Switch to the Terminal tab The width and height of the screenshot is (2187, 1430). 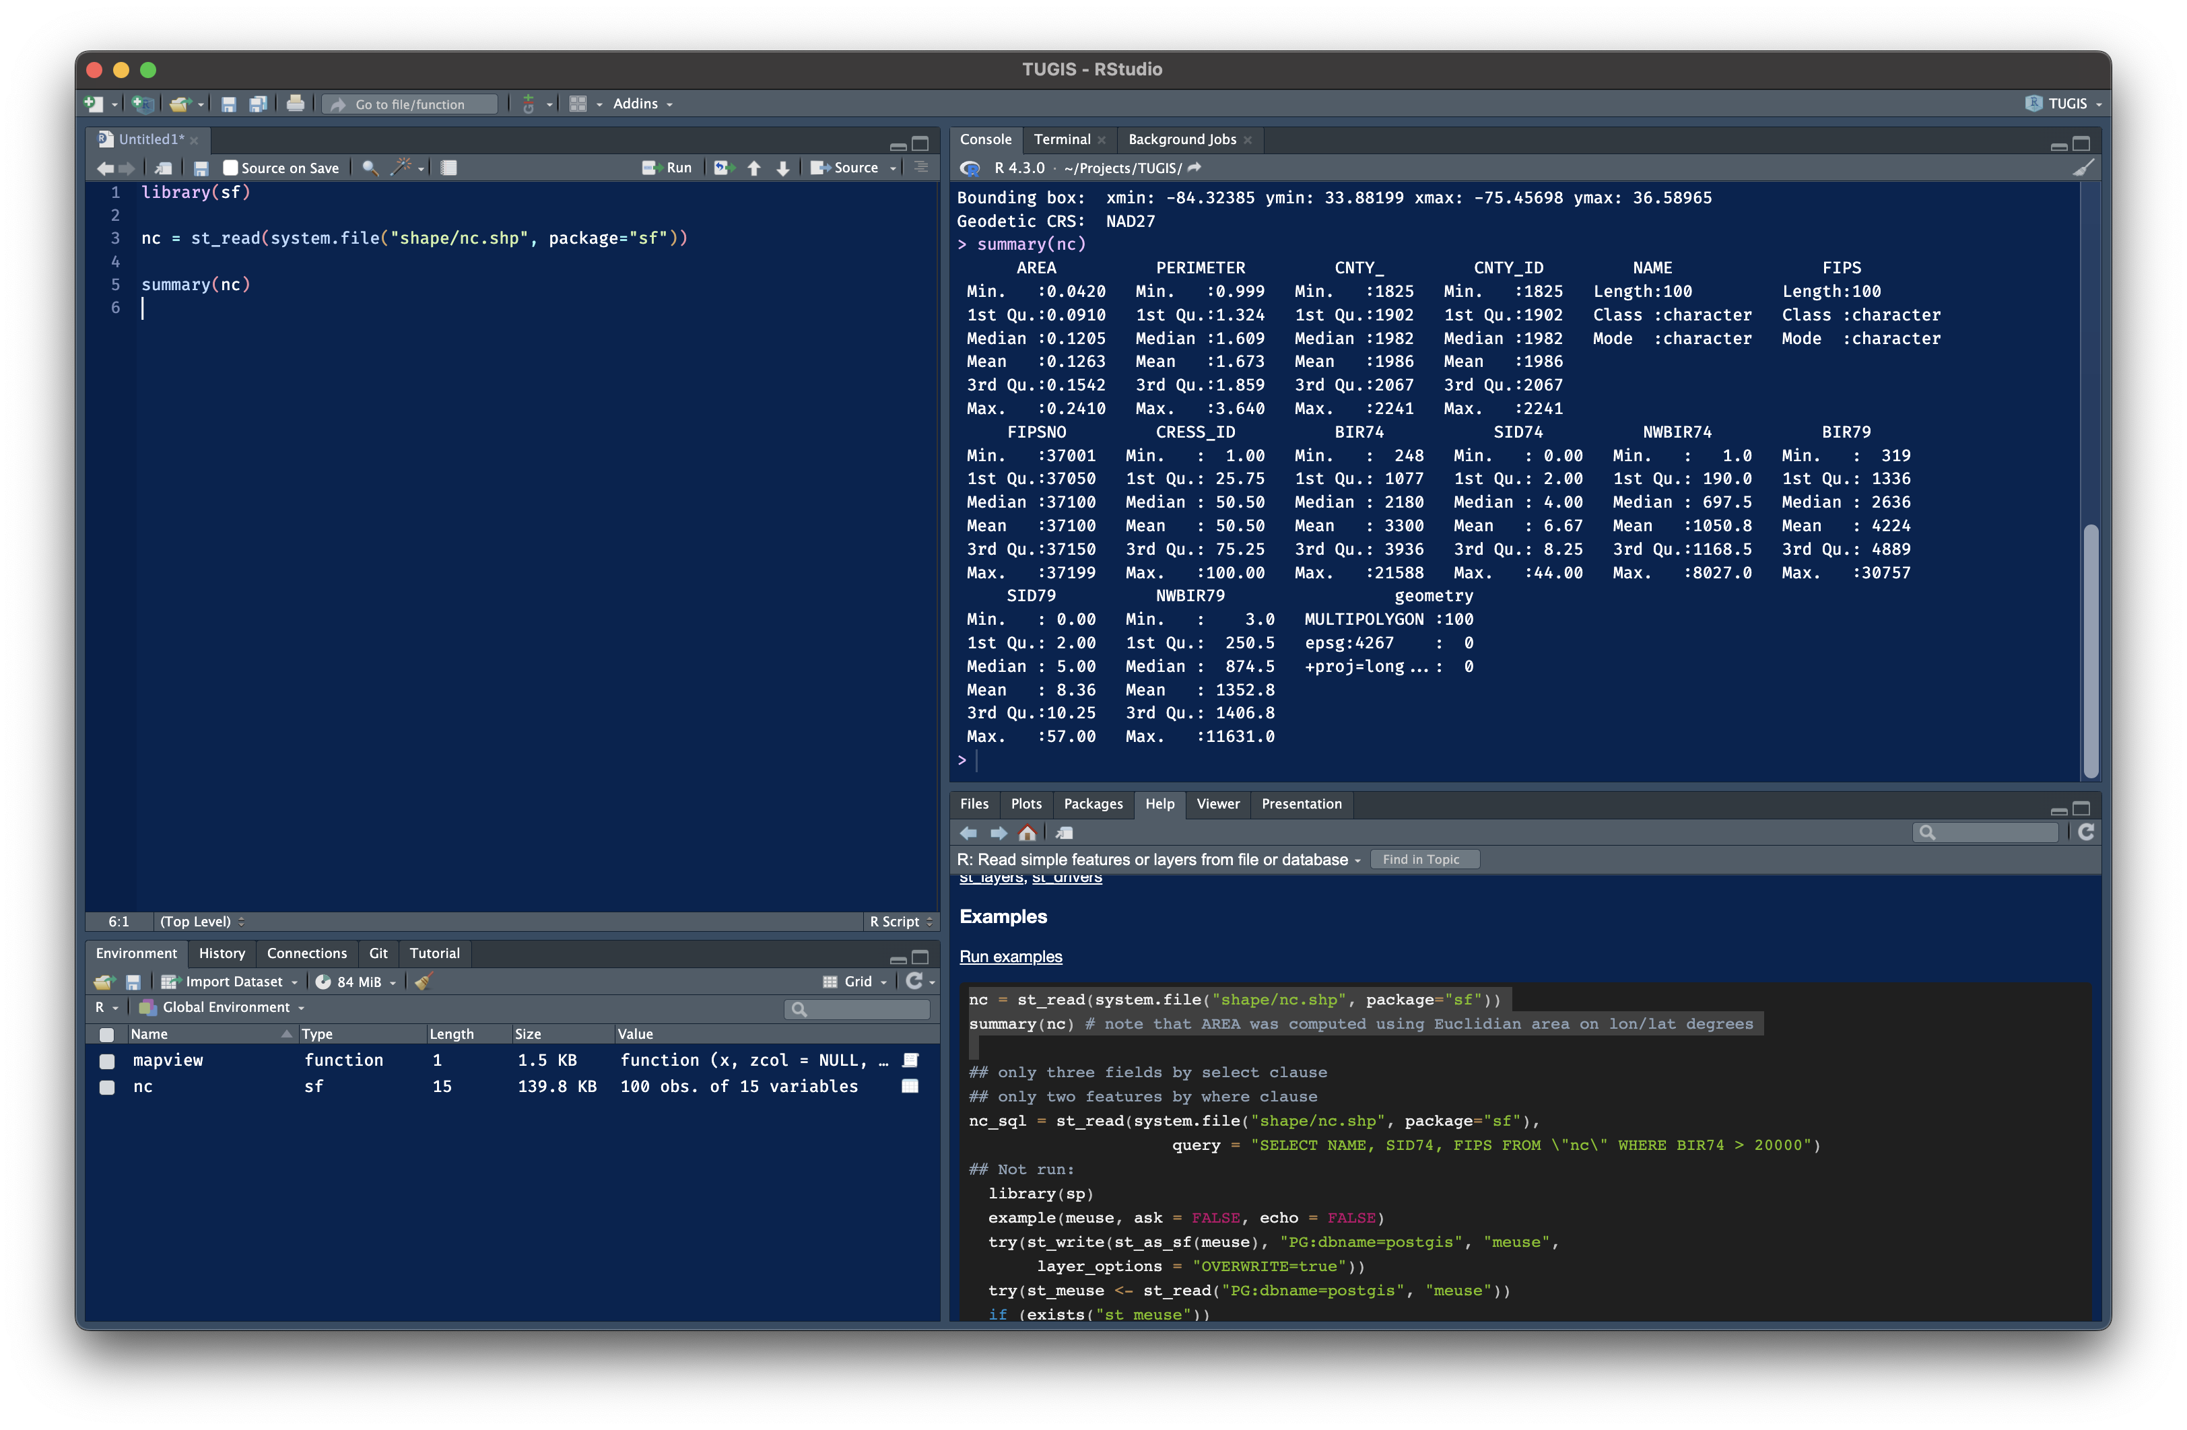[1061, 139]
